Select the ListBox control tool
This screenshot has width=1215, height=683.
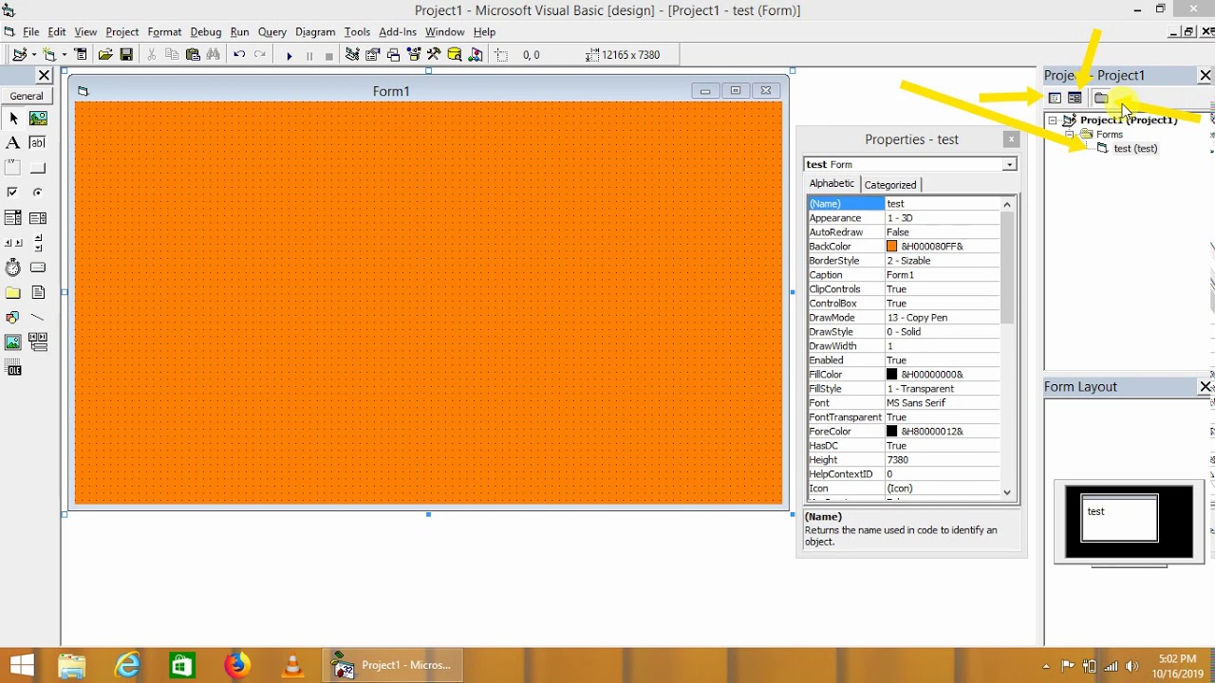click(x=38, y=218)
